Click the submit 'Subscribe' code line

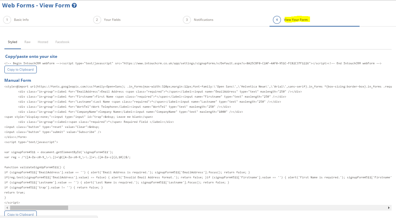(x=53, y=132)
